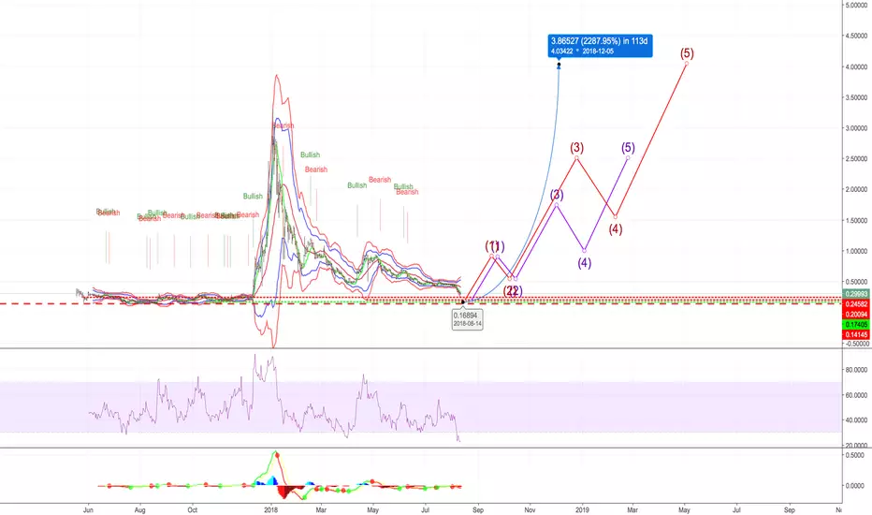
Task: Click the 4.50000 price axis label
Action: [x=856, y=36]
